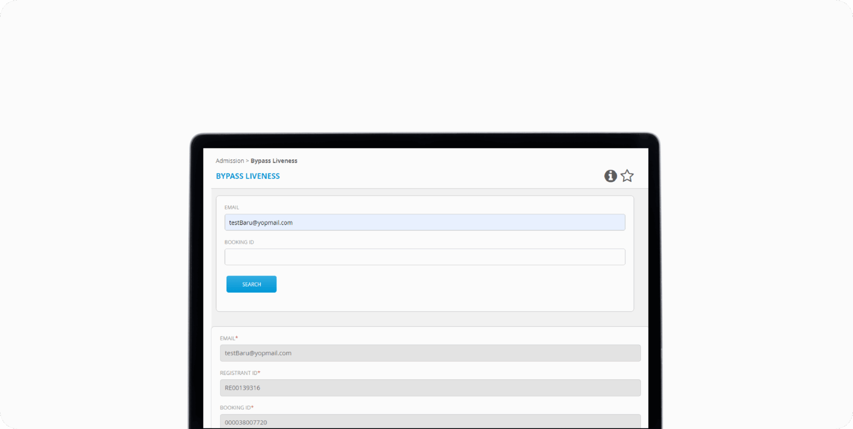Click the red asterisk next to REGISTRANT ID
Screen dimensions: 853x429
click(259, 373)
